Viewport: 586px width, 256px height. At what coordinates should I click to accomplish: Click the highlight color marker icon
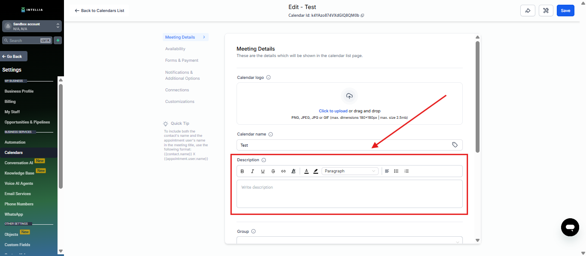point(316,171)
